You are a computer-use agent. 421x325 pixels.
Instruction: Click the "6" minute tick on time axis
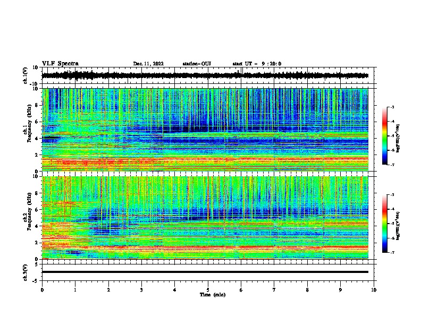[241, 290]
